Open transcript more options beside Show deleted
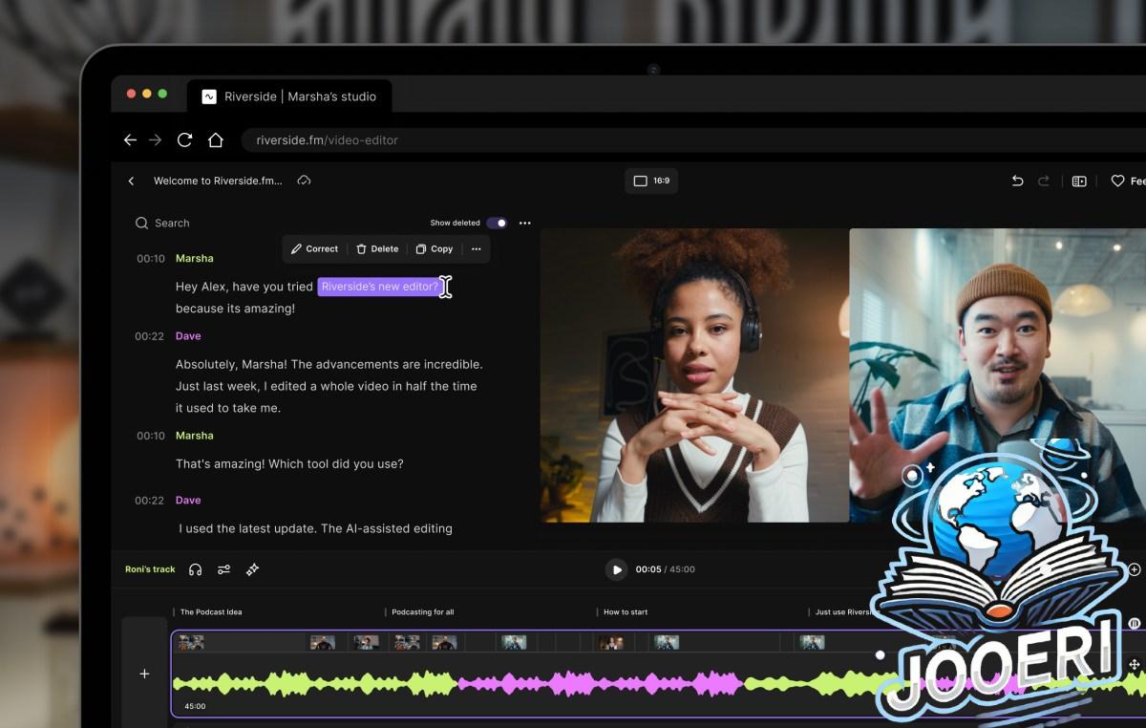The height and width of the screenshot is (728, 1146). (x=524, y=223)
